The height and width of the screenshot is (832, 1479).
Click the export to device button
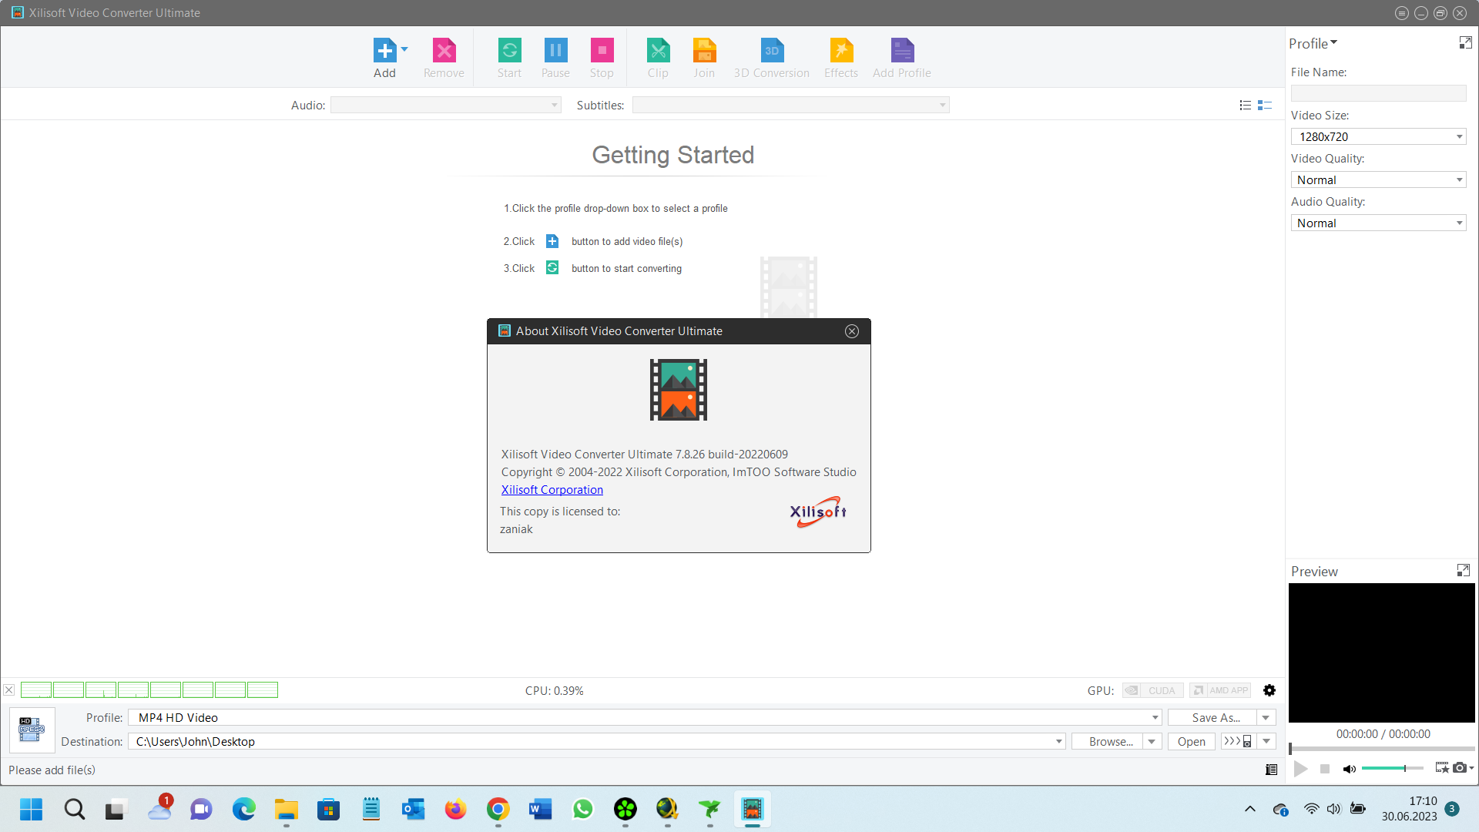click(x=1238, y=741)
